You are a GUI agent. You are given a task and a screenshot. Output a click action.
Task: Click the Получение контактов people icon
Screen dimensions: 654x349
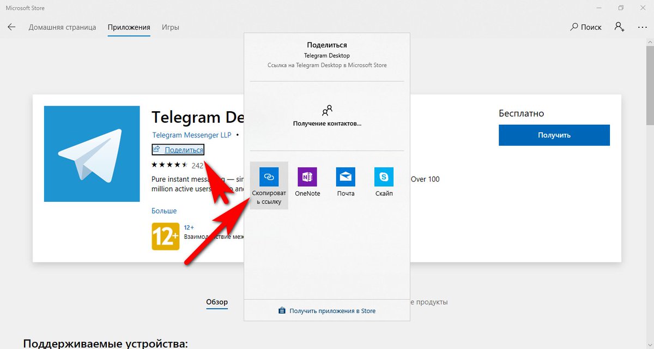[327, 111]
